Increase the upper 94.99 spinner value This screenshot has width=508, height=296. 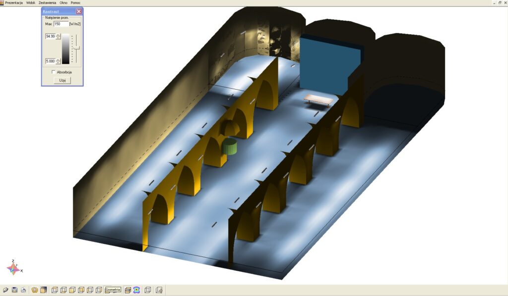pyautogui.click(x=58, y=35)
